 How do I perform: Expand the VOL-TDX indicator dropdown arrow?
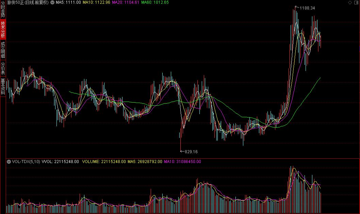9,162
